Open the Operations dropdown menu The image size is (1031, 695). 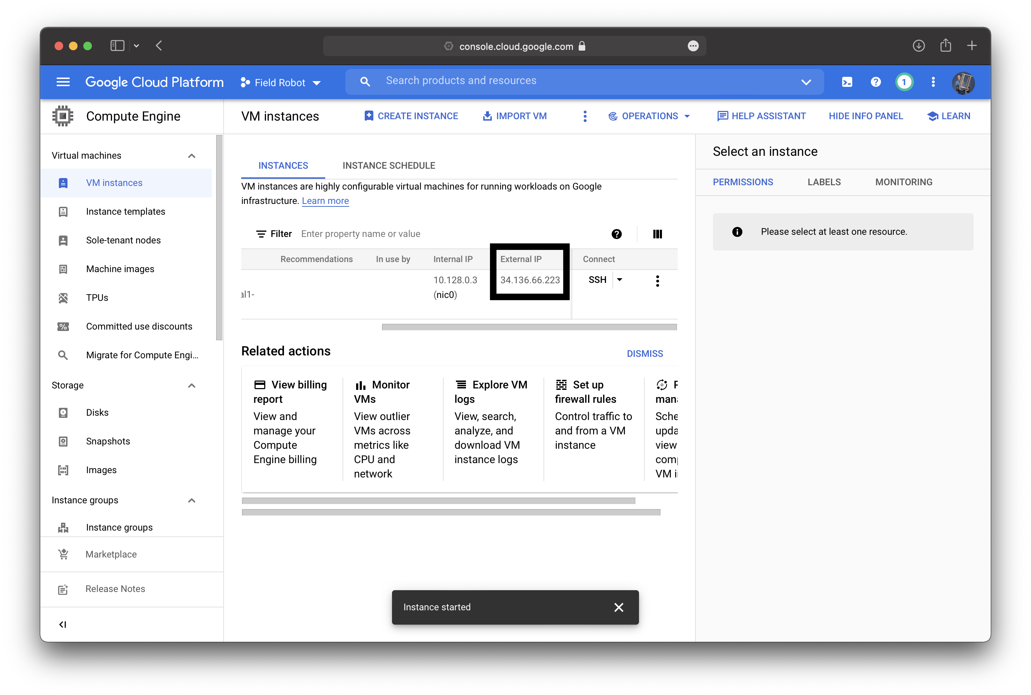tap(649, 116)
